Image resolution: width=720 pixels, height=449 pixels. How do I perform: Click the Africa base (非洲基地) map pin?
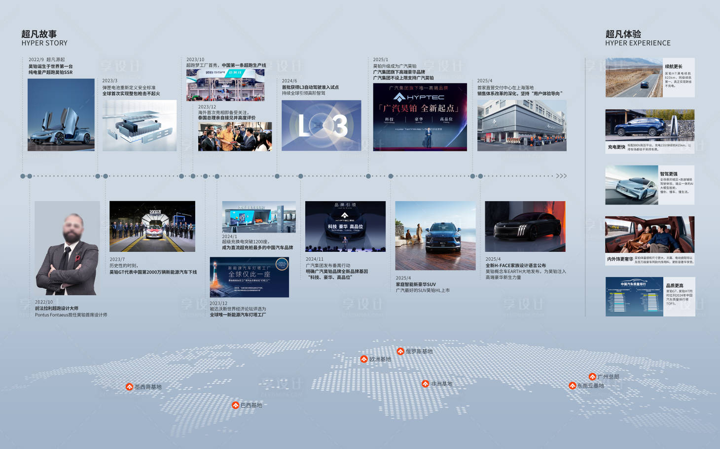tap(425, 384)
